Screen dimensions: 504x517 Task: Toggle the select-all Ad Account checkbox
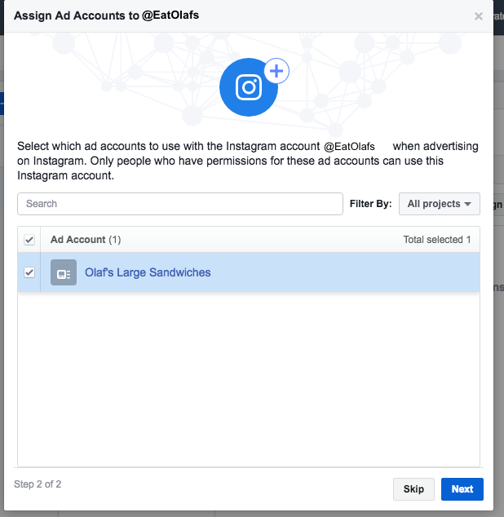click(29, 240)
